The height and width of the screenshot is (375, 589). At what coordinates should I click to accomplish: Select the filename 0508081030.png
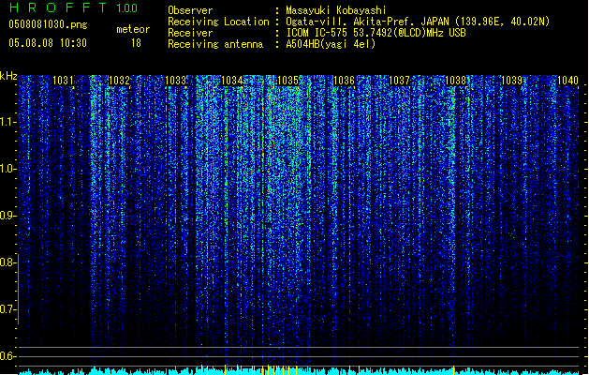[48, 25]
